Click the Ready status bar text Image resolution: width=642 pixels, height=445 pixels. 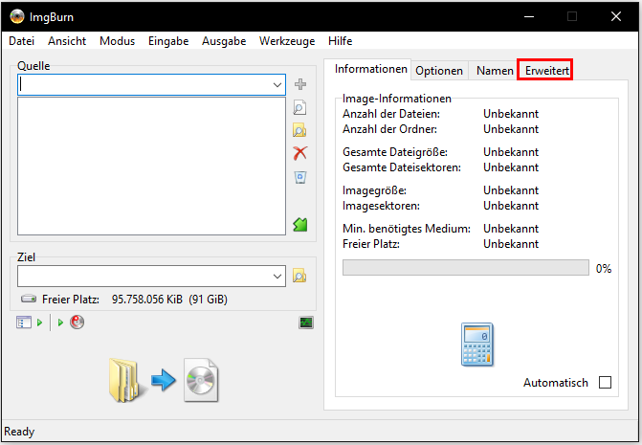(19, 432)
